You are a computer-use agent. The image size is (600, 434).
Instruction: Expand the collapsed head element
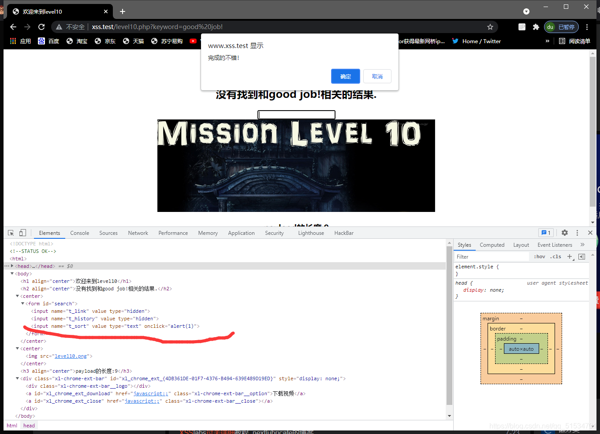click(12, 266)
